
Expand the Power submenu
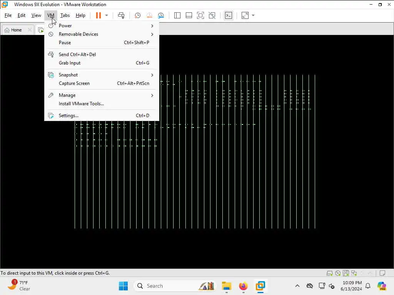click(102, 26)
